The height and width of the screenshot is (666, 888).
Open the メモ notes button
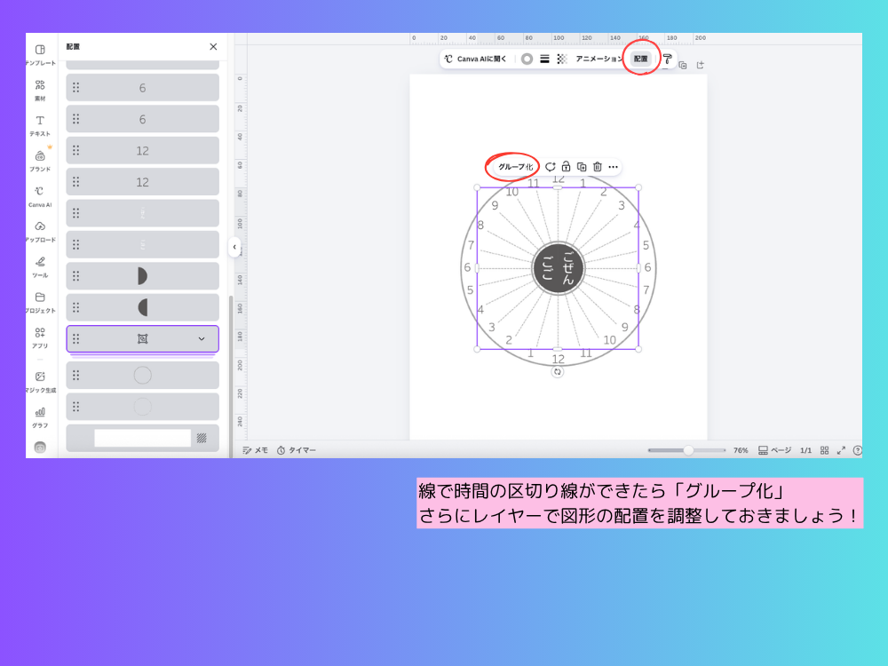click(x=256, y=450)
